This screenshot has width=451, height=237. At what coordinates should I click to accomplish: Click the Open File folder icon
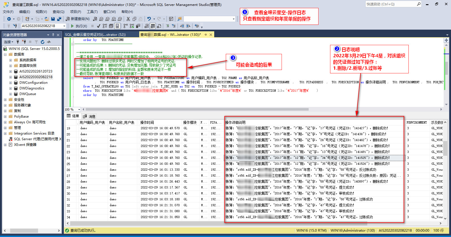pos(47,19)
